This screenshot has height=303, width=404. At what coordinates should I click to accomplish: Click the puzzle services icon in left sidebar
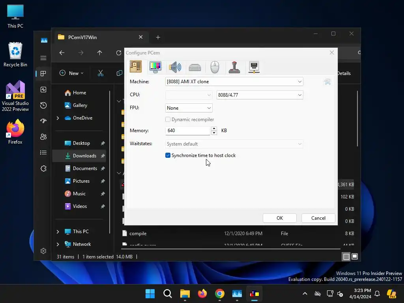(x=43, y=168)
